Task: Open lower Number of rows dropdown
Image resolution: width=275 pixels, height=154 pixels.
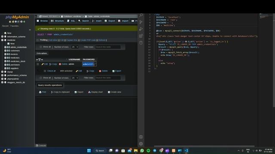Action: (x=75, y=78)
